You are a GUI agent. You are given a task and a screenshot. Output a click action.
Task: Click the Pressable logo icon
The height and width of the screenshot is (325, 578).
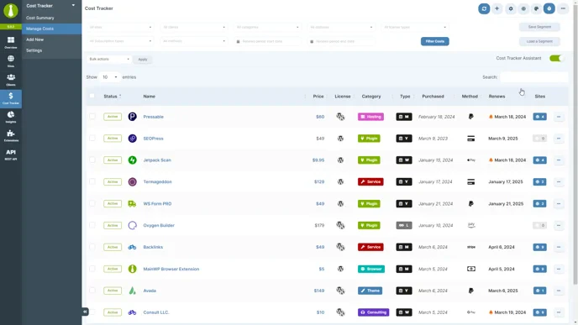coord(133,117)
